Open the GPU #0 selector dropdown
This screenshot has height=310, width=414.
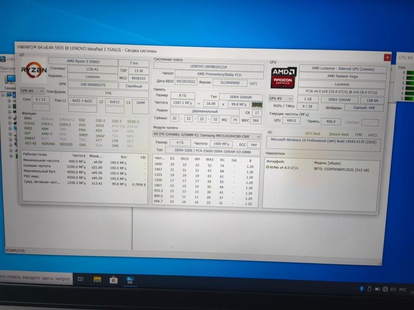pos(281,98)
